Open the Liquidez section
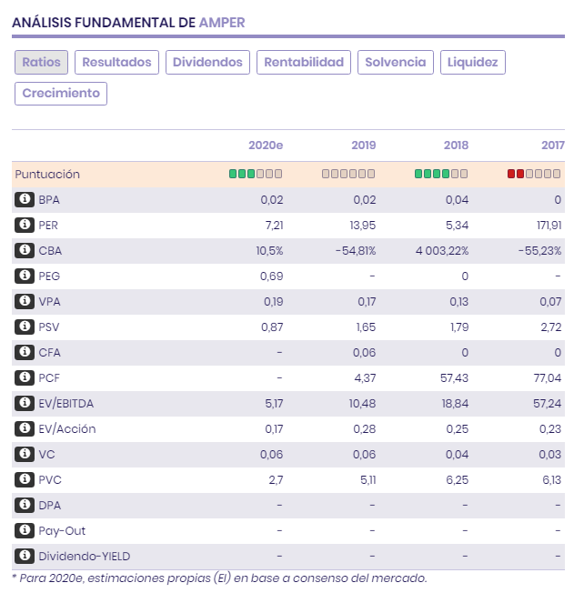This screenshot has height=593, width=574. tap(473, 62)
